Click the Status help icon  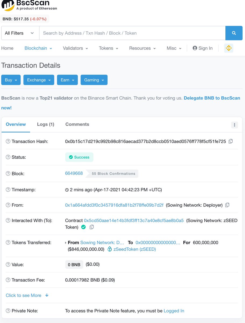tap(8, 157)
